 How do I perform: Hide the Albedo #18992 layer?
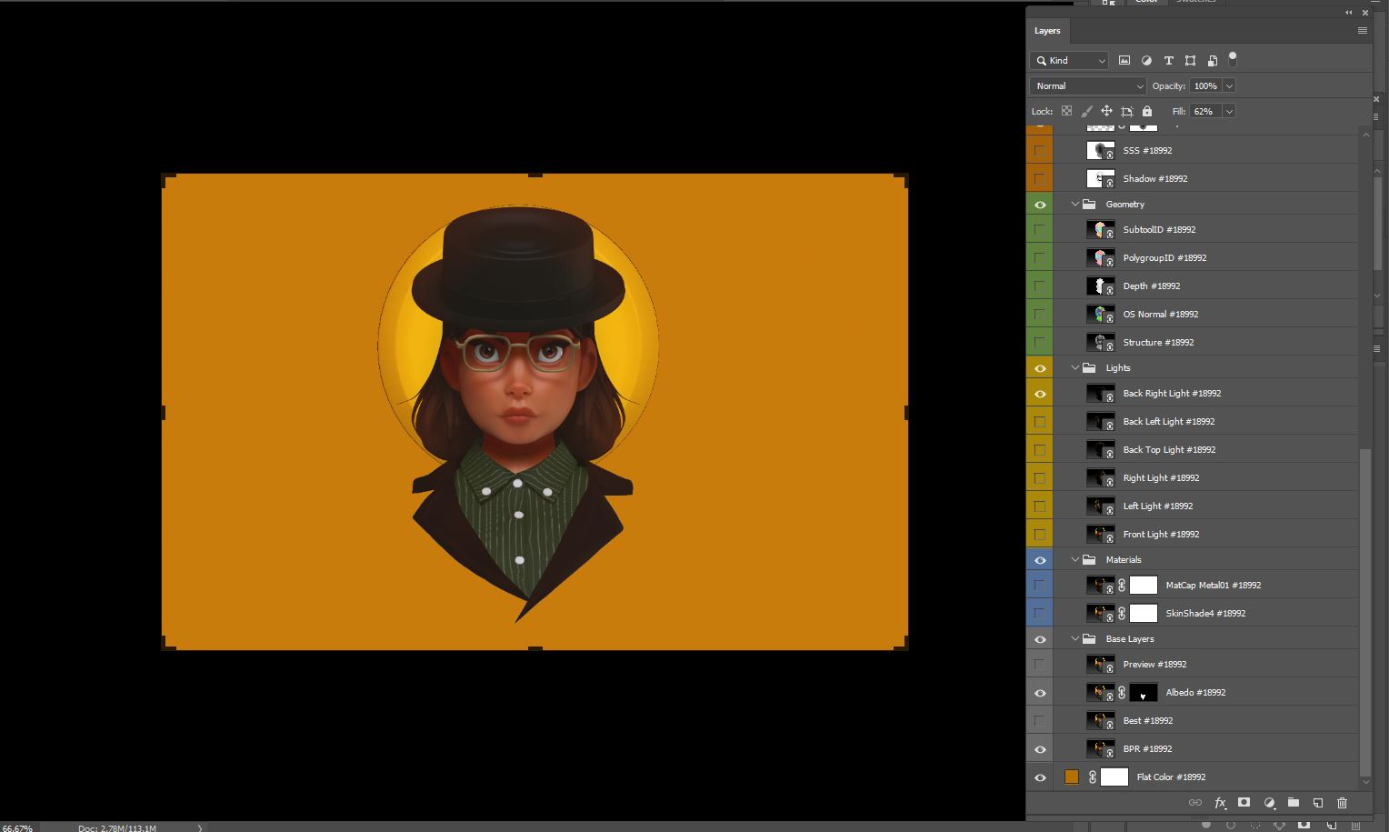tap(1040, 693)
